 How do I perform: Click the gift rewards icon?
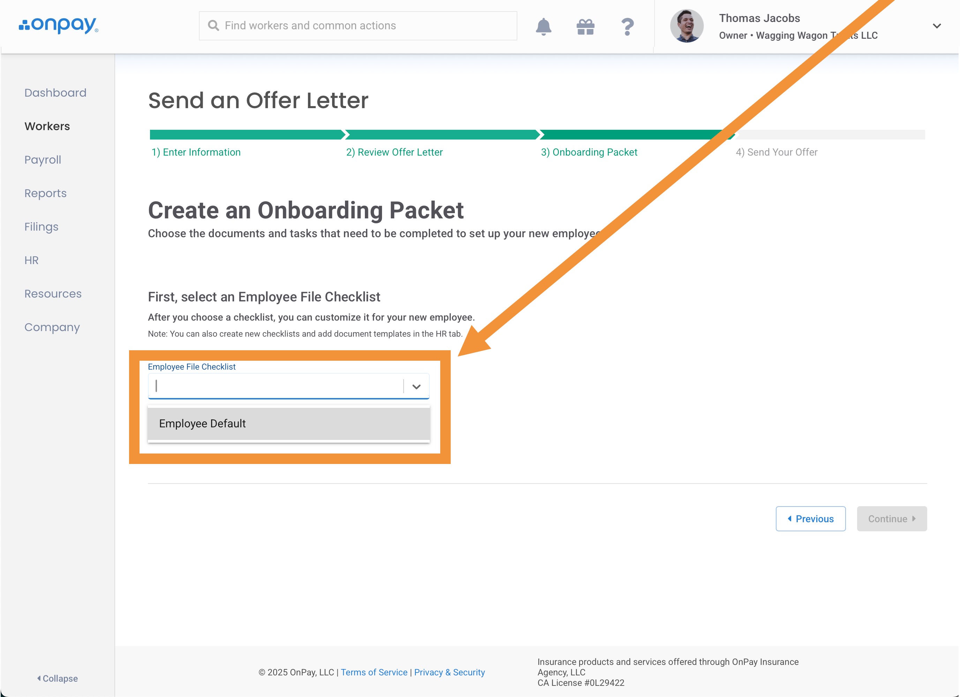pos(585,26)
